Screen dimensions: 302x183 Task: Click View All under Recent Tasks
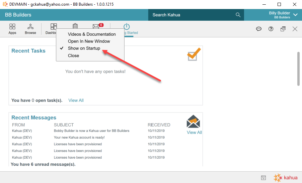[x=76, y=100]
